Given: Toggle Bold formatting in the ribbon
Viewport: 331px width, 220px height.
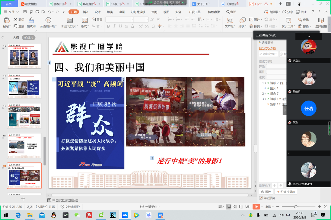Looking at the screenshot, I should click(x=108, y=26).
